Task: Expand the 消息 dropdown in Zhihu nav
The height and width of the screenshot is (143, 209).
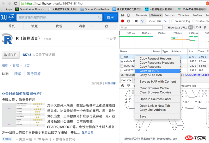Action: 84,26
